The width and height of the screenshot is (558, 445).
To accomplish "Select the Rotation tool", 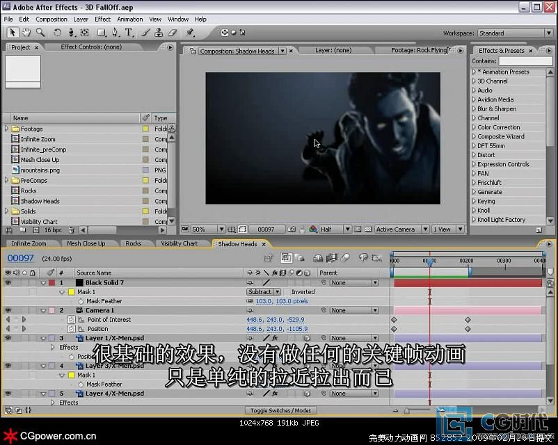I will point(57,33).
